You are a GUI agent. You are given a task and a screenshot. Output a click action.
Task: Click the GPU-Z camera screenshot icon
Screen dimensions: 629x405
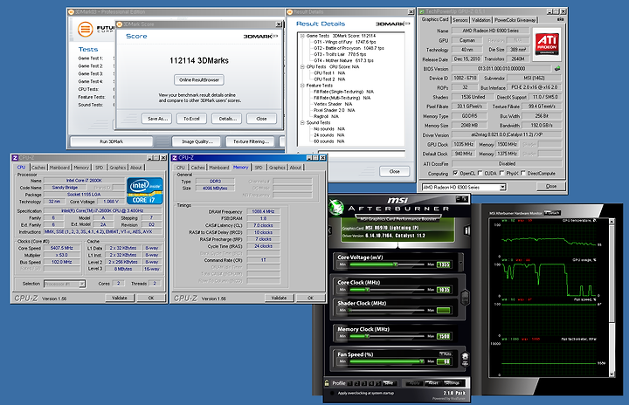coord(560,19)
